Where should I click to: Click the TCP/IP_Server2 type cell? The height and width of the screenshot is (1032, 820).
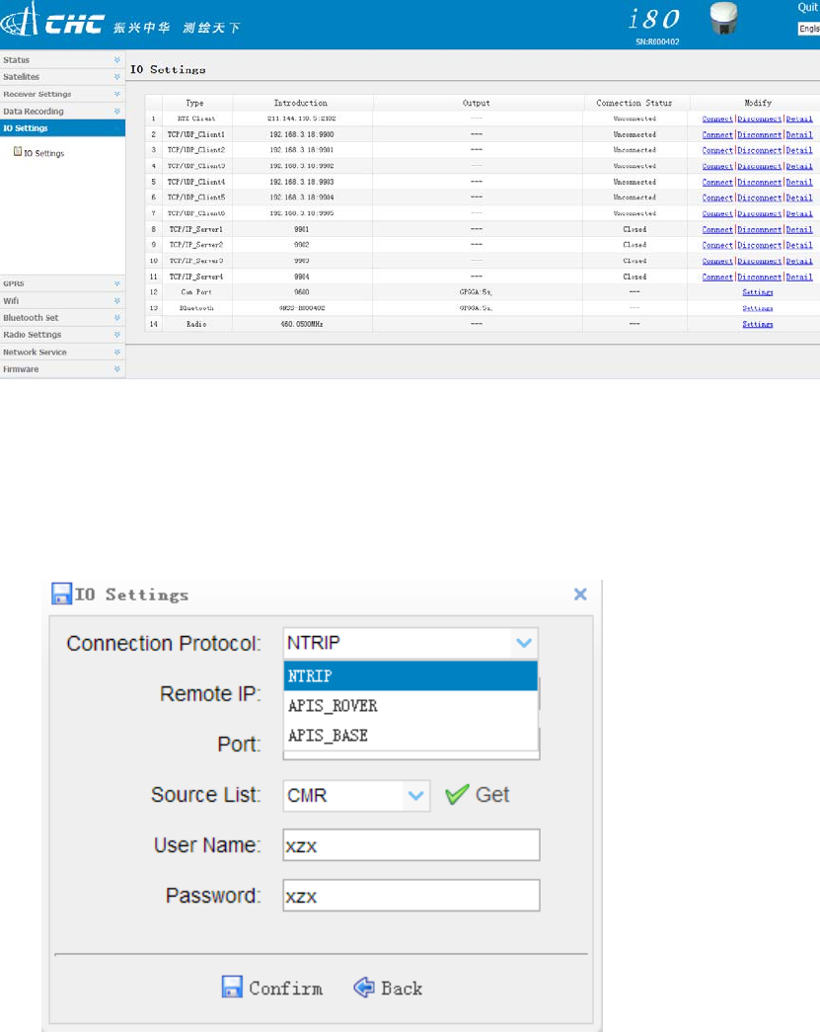click(x=196, y=245)
